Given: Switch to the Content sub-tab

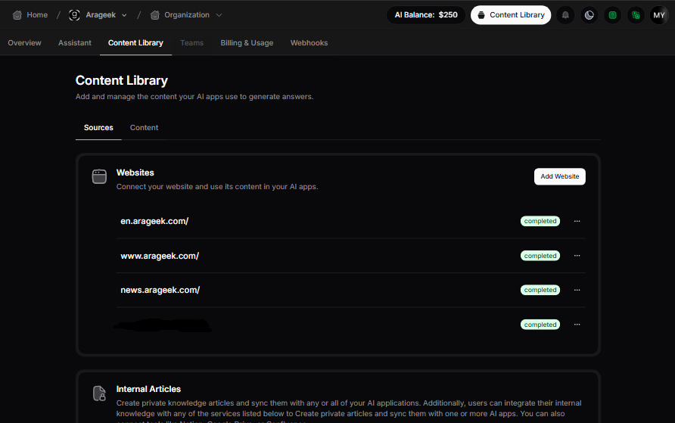Looking at the screenshot, I should [x=144, y=128].
